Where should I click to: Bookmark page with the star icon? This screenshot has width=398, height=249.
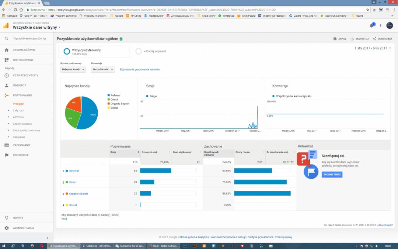368,10
